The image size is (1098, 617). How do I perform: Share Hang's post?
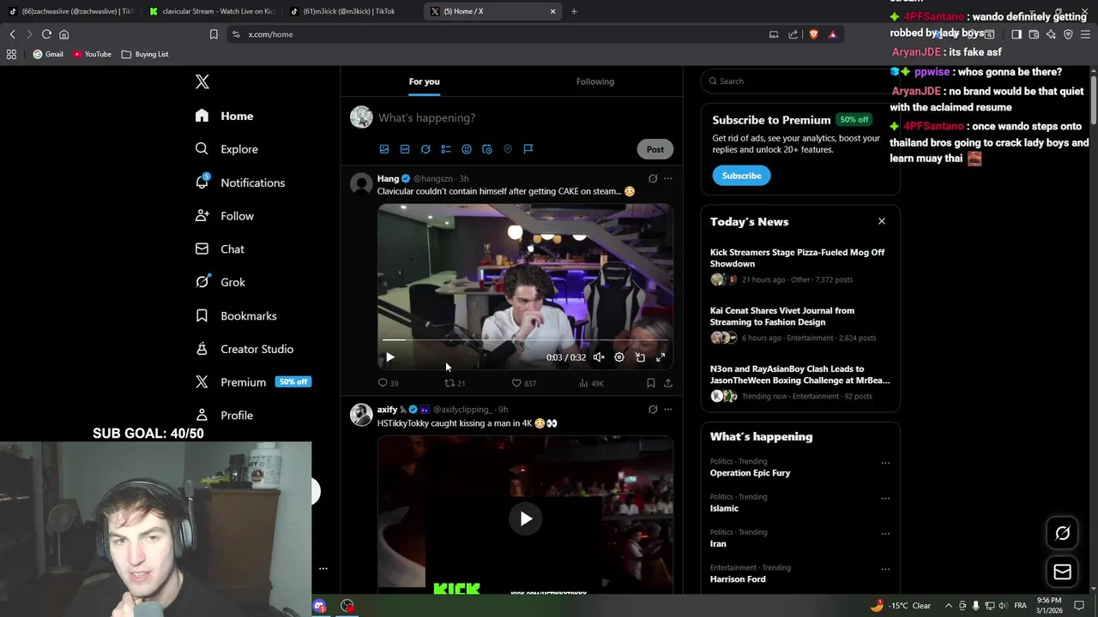[x=668, y=383]
